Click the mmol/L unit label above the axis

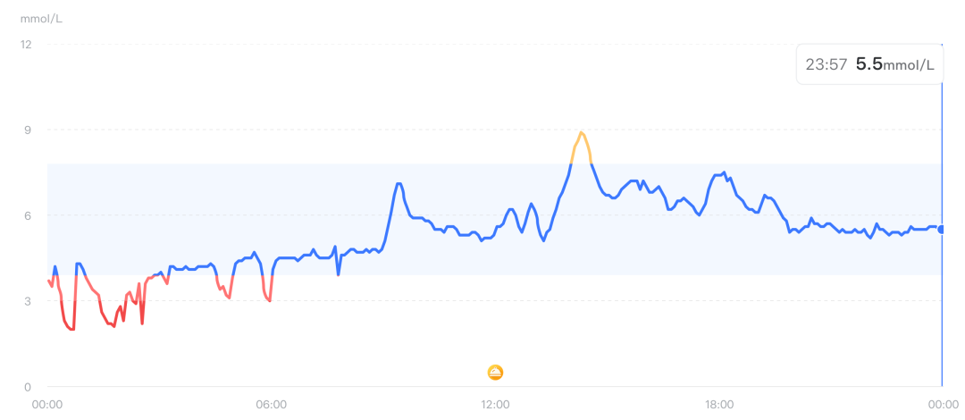(41, 19)
